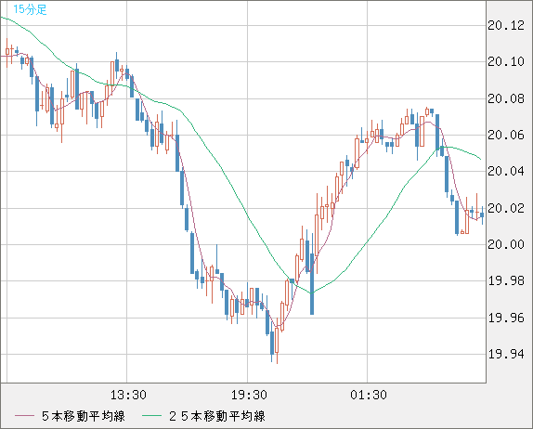533x429 pixels.
Task: Click the 20.02 price axis label
Action: tap(506, 208)
